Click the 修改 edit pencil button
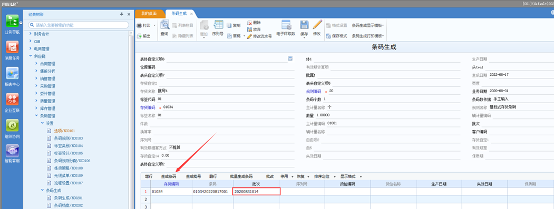This screenshot has width=554, height=209. coord(317,28)
